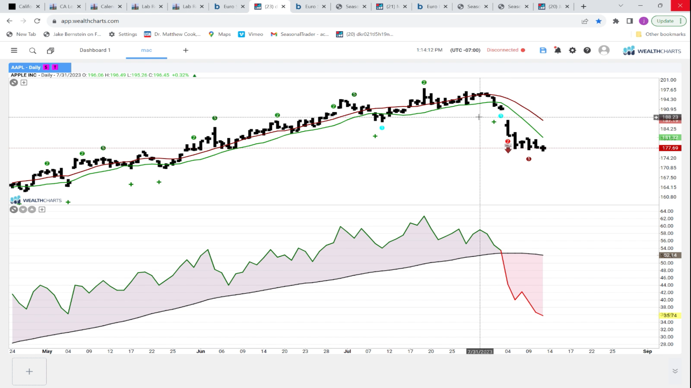Open the help question-mark icon
Screen dimensions: 691x388
click(x=587, y=50)
